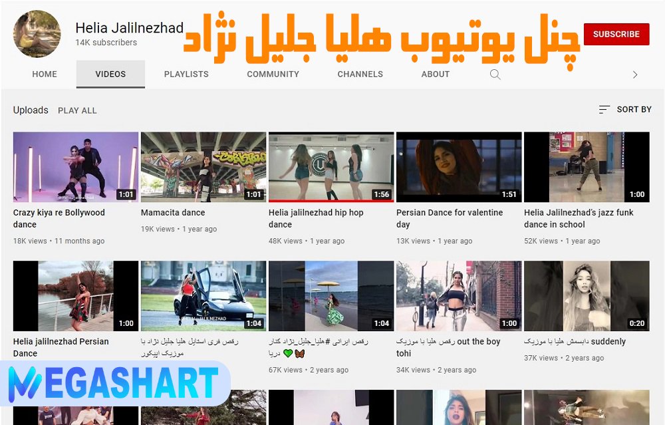Image resolution: width=665 pixels, height=425 pixels.
Task: Open the Sort By menu
Action: click(x=624, y=110)
